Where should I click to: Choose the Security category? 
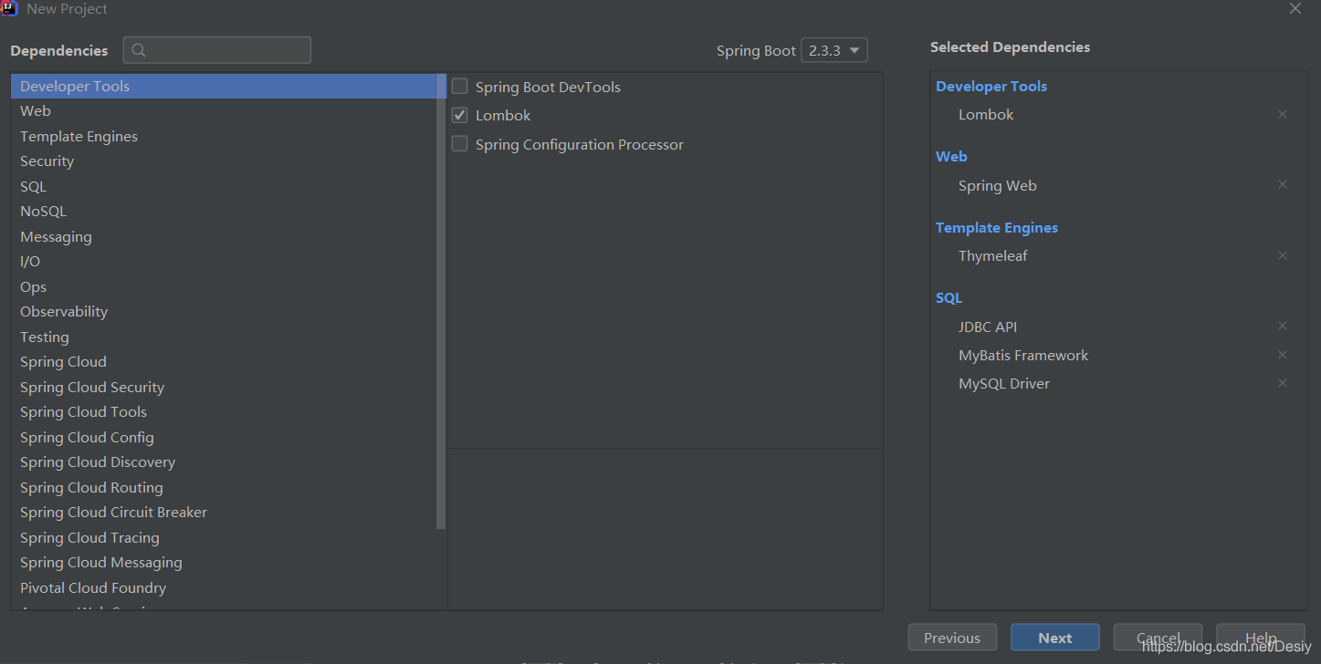(x=224, y=161)
